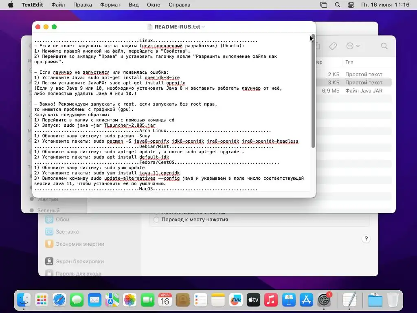Open the Окно menu
Screen dimensions: 417x313
tap(154, 5)
